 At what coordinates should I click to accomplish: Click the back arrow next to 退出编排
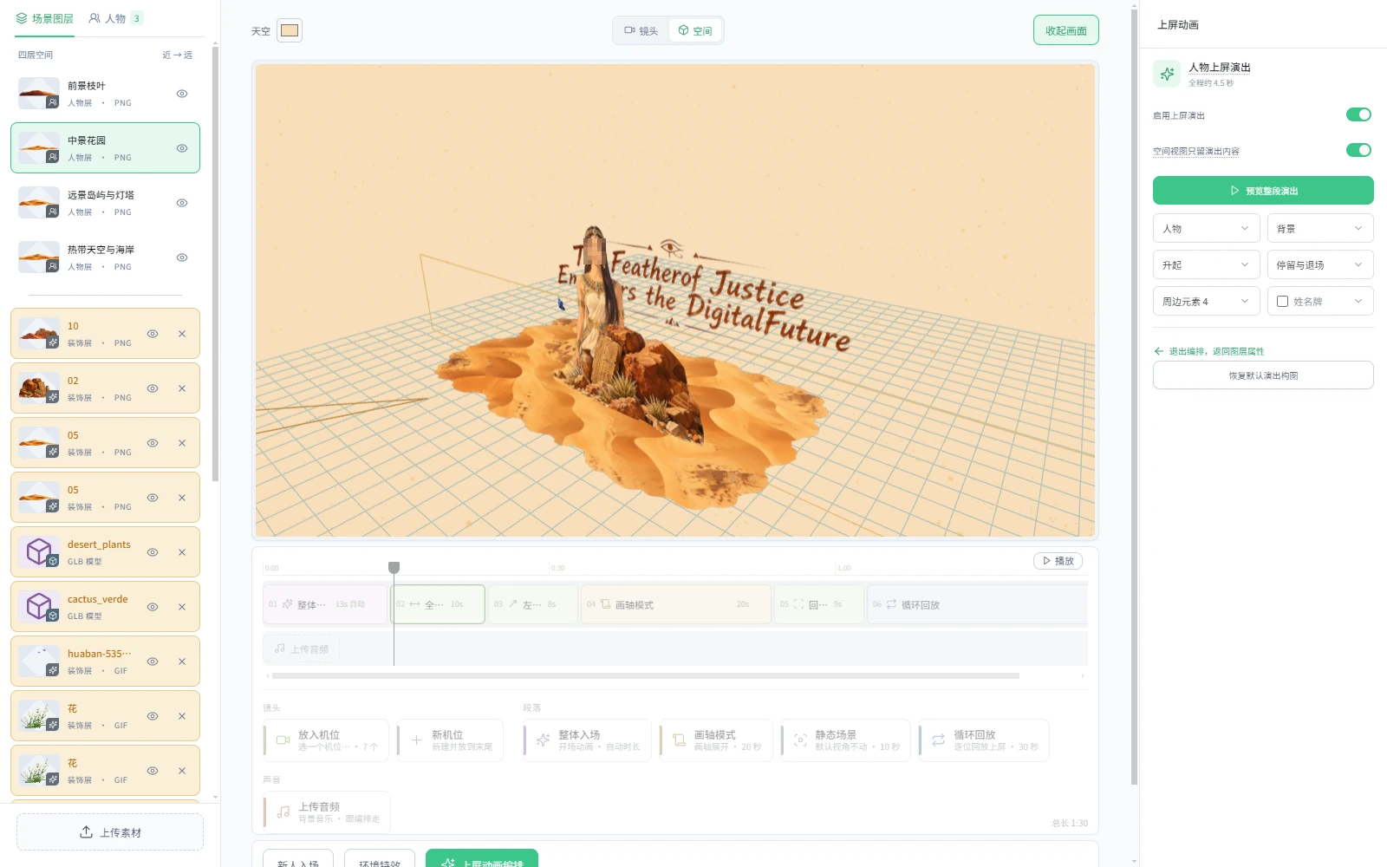pyautogui.click(x=1158, y=351)
